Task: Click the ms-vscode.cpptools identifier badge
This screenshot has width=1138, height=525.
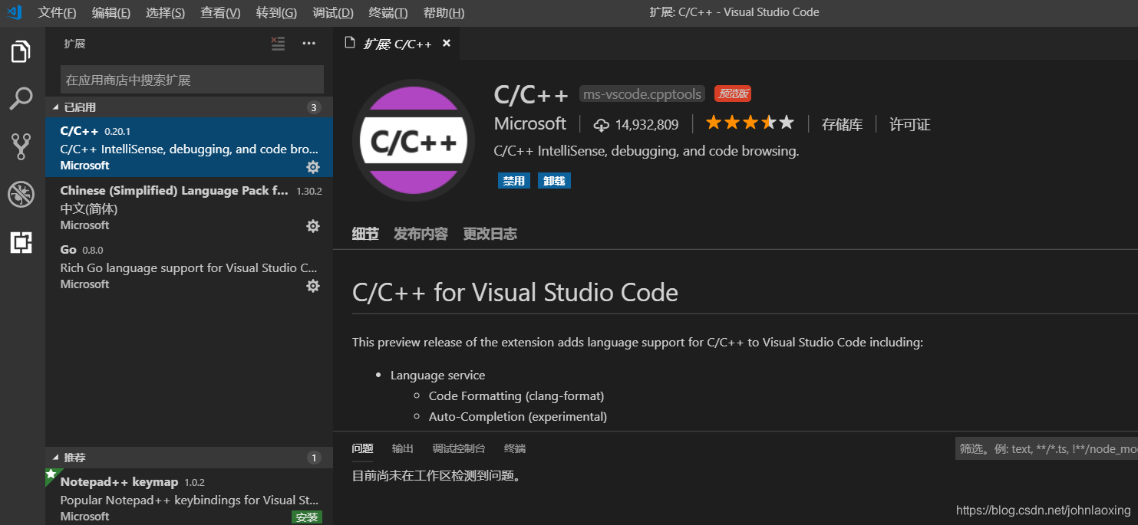Action: tap(642, 94)
